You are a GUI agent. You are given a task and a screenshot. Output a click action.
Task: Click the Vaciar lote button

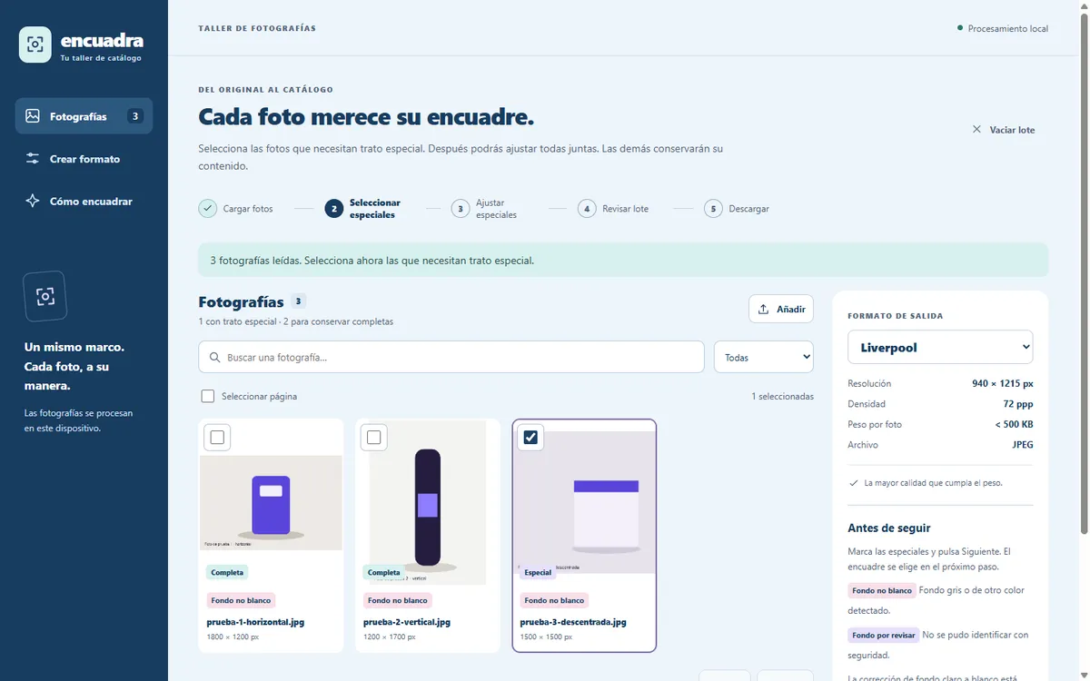coord(1003,130)
